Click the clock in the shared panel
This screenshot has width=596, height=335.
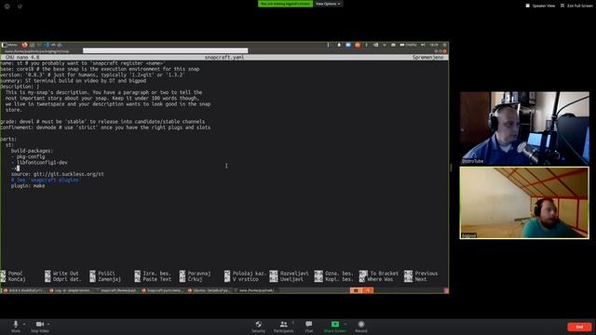tap(434, 45)
